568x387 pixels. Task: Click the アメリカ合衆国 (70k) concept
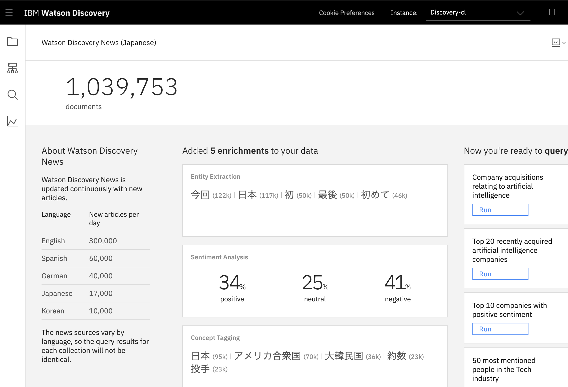(x=276, y=356)
